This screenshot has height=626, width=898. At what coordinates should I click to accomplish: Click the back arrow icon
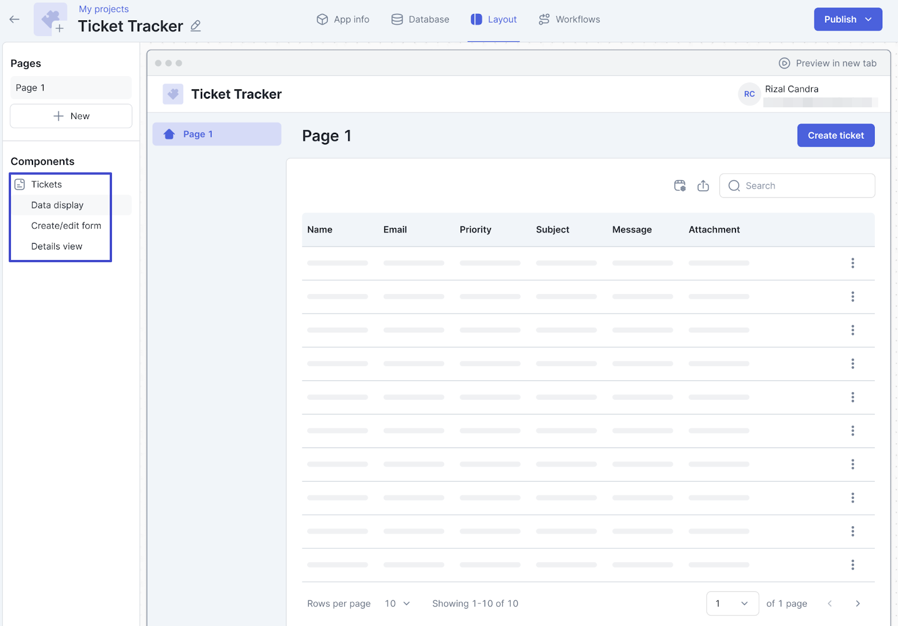coord(15,19)
